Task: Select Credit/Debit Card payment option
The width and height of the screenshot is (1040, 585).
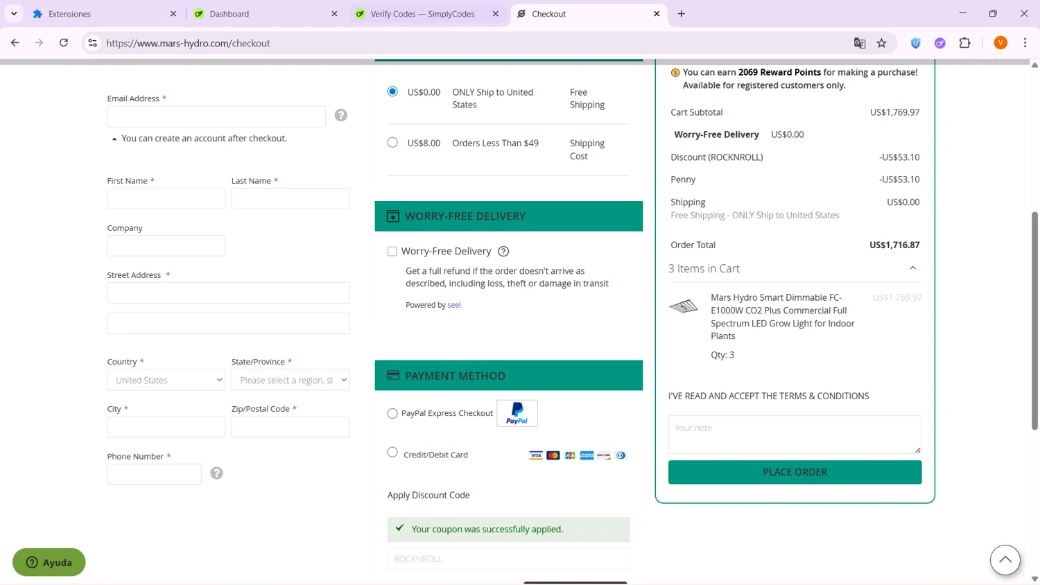Action: [392, 453]
